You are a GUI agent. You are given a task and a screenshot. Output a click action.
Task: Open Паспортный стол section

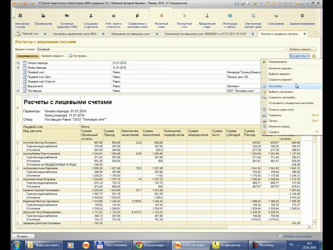coord(184,21)
